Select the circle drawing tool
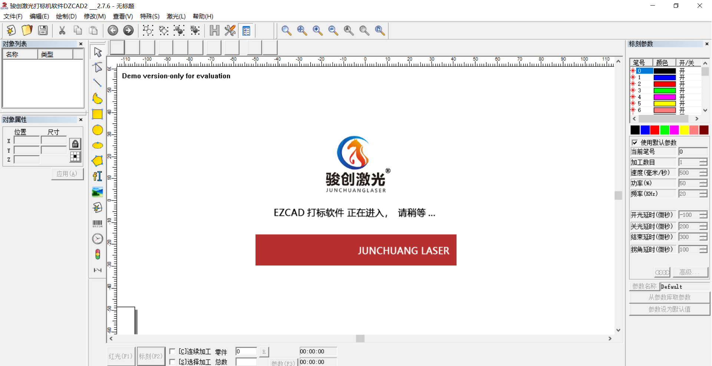 pyautogui.click(x=98, y=130)
